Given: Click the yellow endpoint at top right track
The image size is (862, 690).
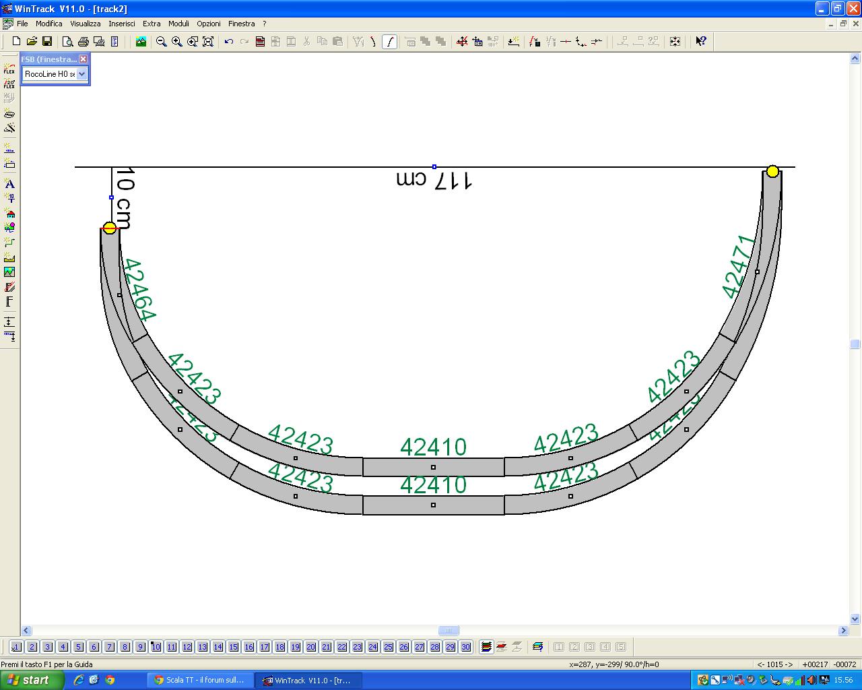Looking at the screenshot, I should (772, 171).
